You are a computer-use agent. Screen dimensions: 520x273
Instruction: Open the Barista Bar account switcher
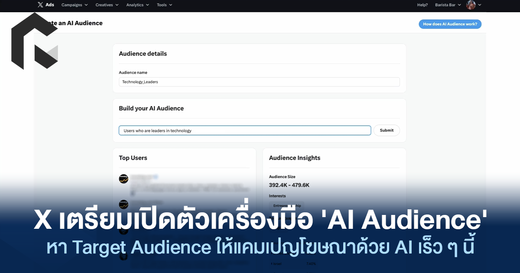click(448, 5)
